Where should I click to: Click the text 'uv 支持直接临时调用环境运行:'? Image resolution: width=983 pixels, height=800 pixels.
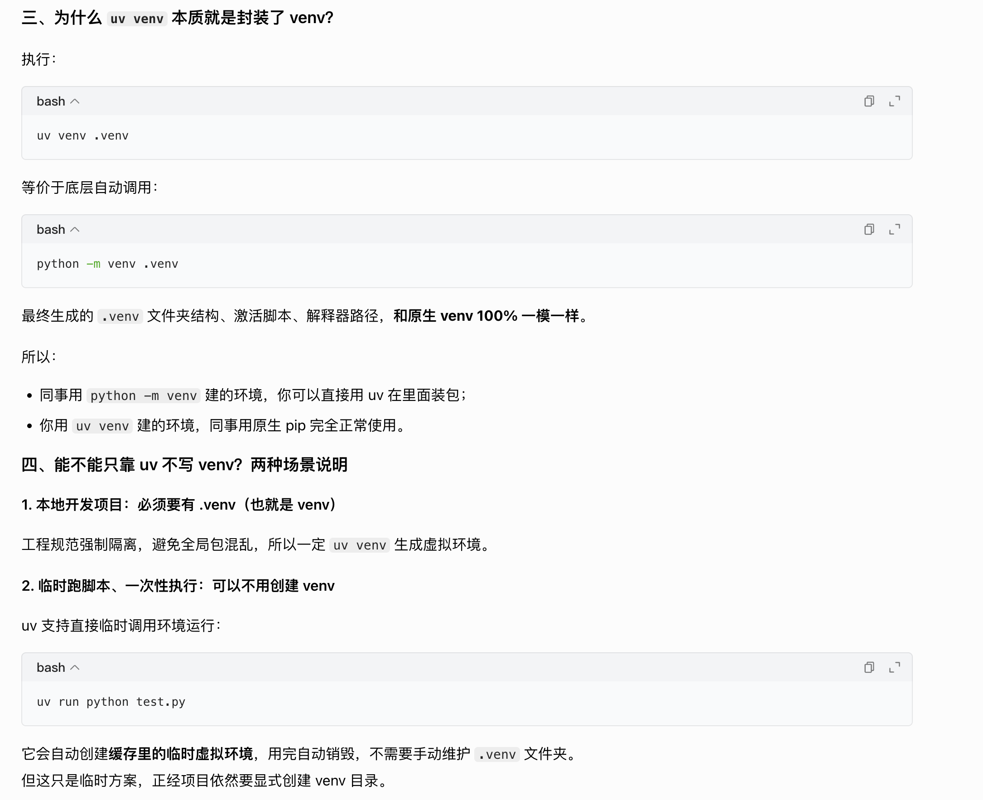tap(122, 626)
